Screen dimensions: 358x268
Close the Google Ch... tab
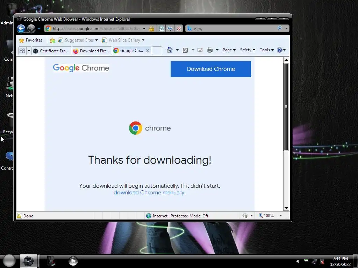[x=148, y=51]
